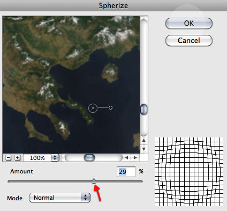227x211 pixels.
Task: Click the zoom in plus icon
Action: [17, 158]
